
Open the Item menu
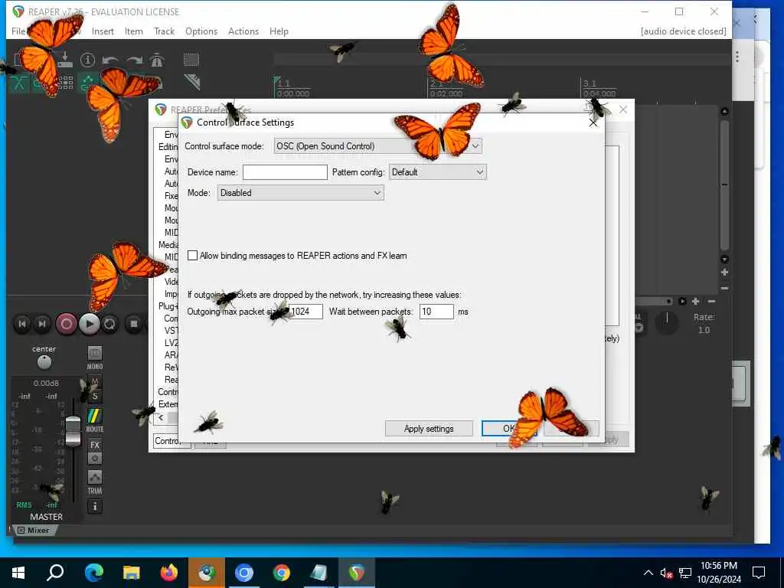133,31
